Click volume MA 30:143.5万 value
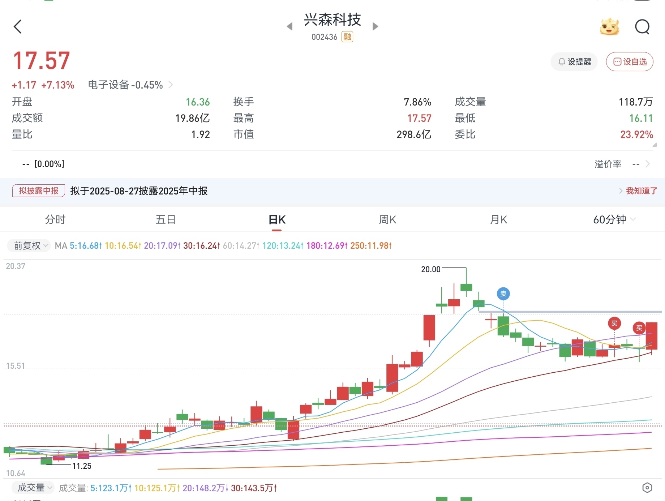Screen dimensions: 665x501 254,488
